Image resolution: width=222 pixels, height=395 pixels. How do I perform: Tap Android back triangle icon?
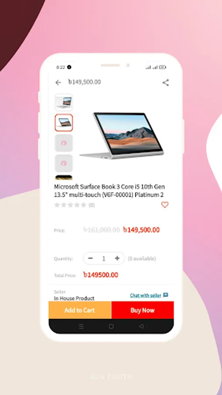[x=141, y=327]
